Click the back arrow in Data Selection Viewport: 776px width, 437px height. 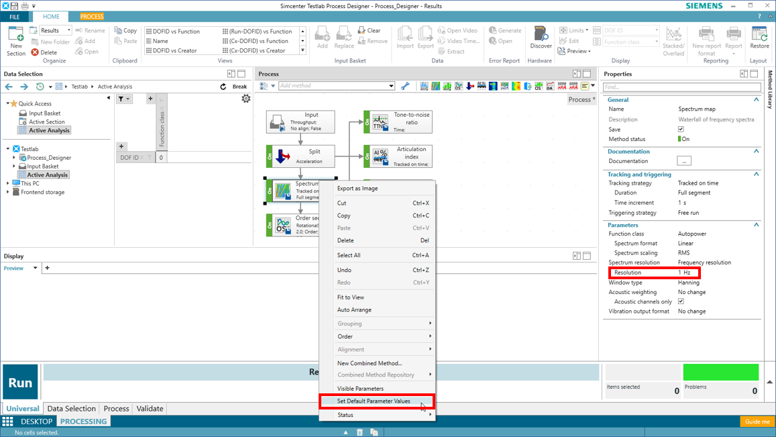click(x=9, y=87)
